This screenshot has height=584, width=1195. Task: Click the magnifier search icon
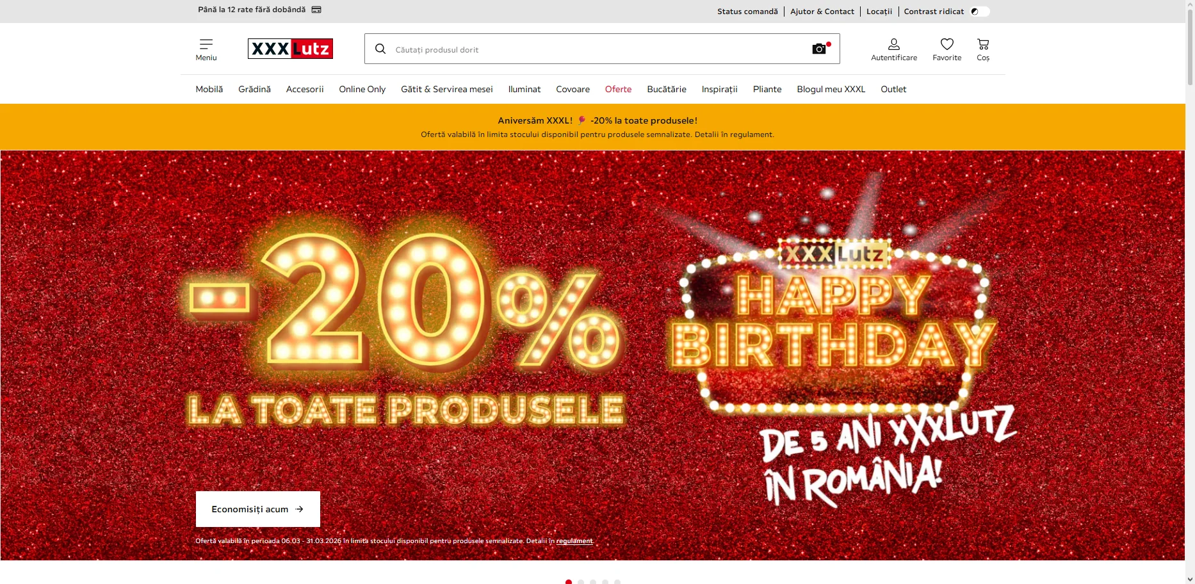pos(380,49)
